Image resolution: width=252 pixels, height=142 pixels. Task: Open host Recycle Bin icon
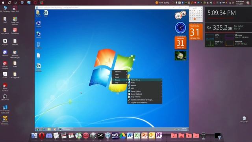click(x=244, y=119)
